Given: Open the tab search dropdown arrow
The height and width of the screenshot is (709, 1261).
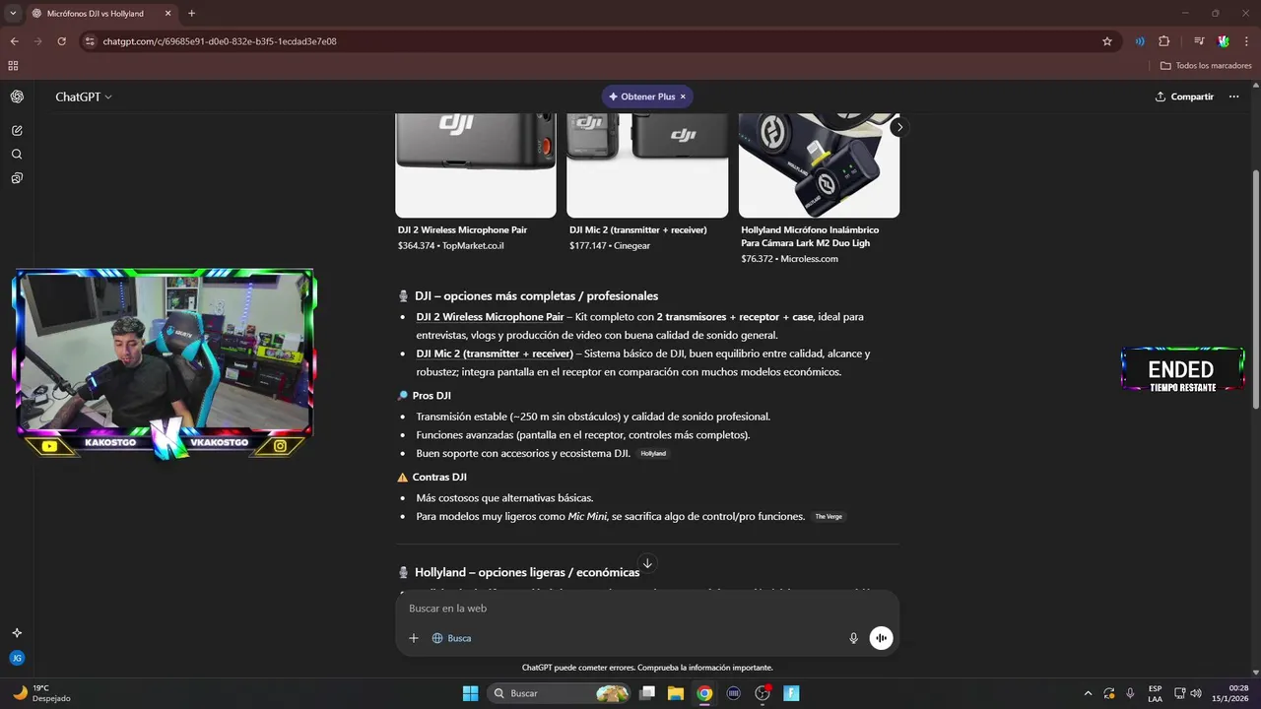Looking at the screenshot, I should point(13,14).
